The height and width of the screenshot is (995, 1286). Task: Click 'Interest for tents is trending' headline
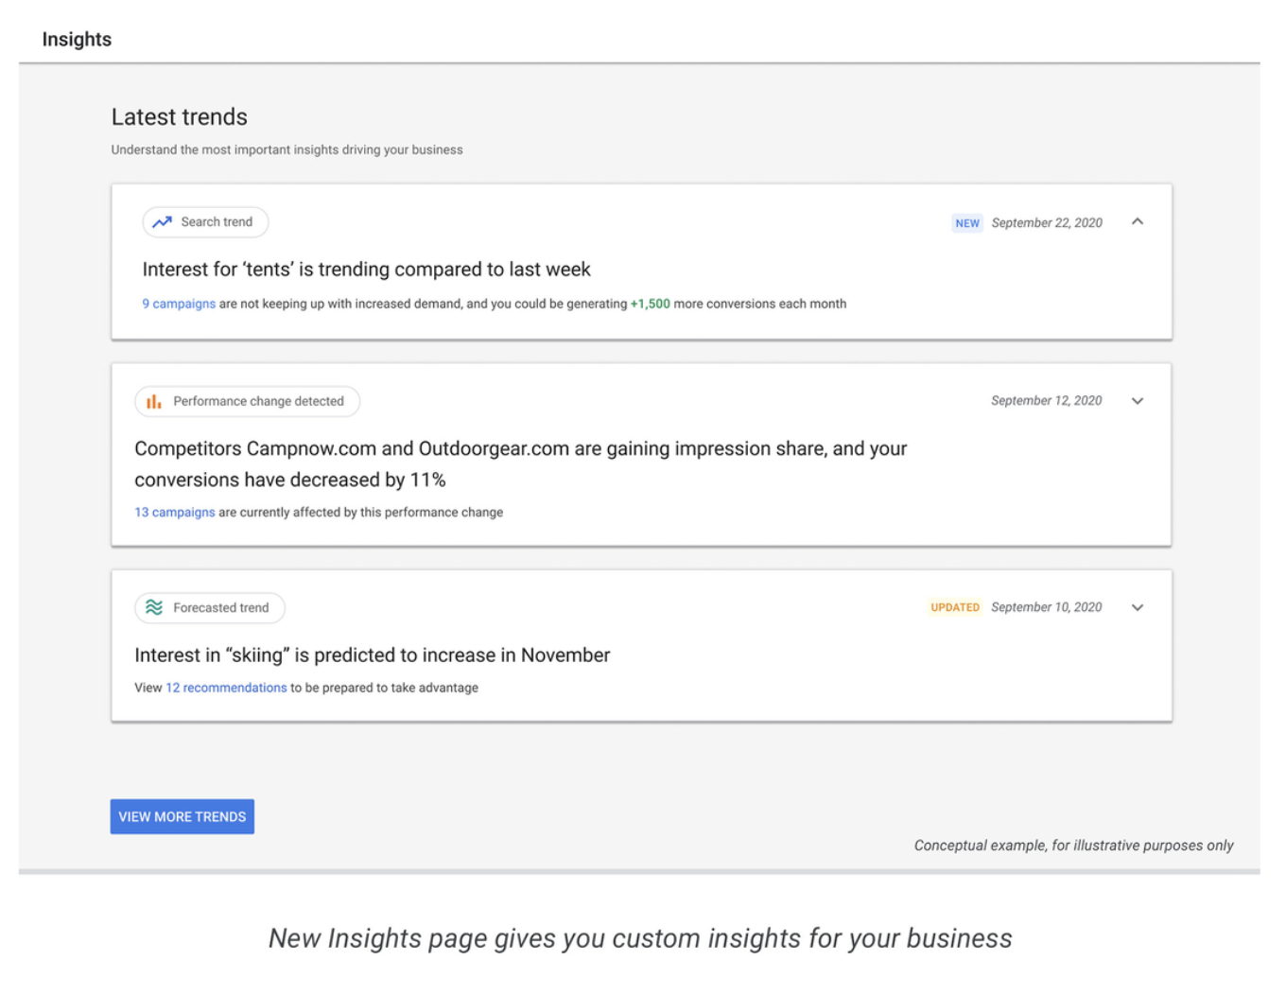[367, 270]
